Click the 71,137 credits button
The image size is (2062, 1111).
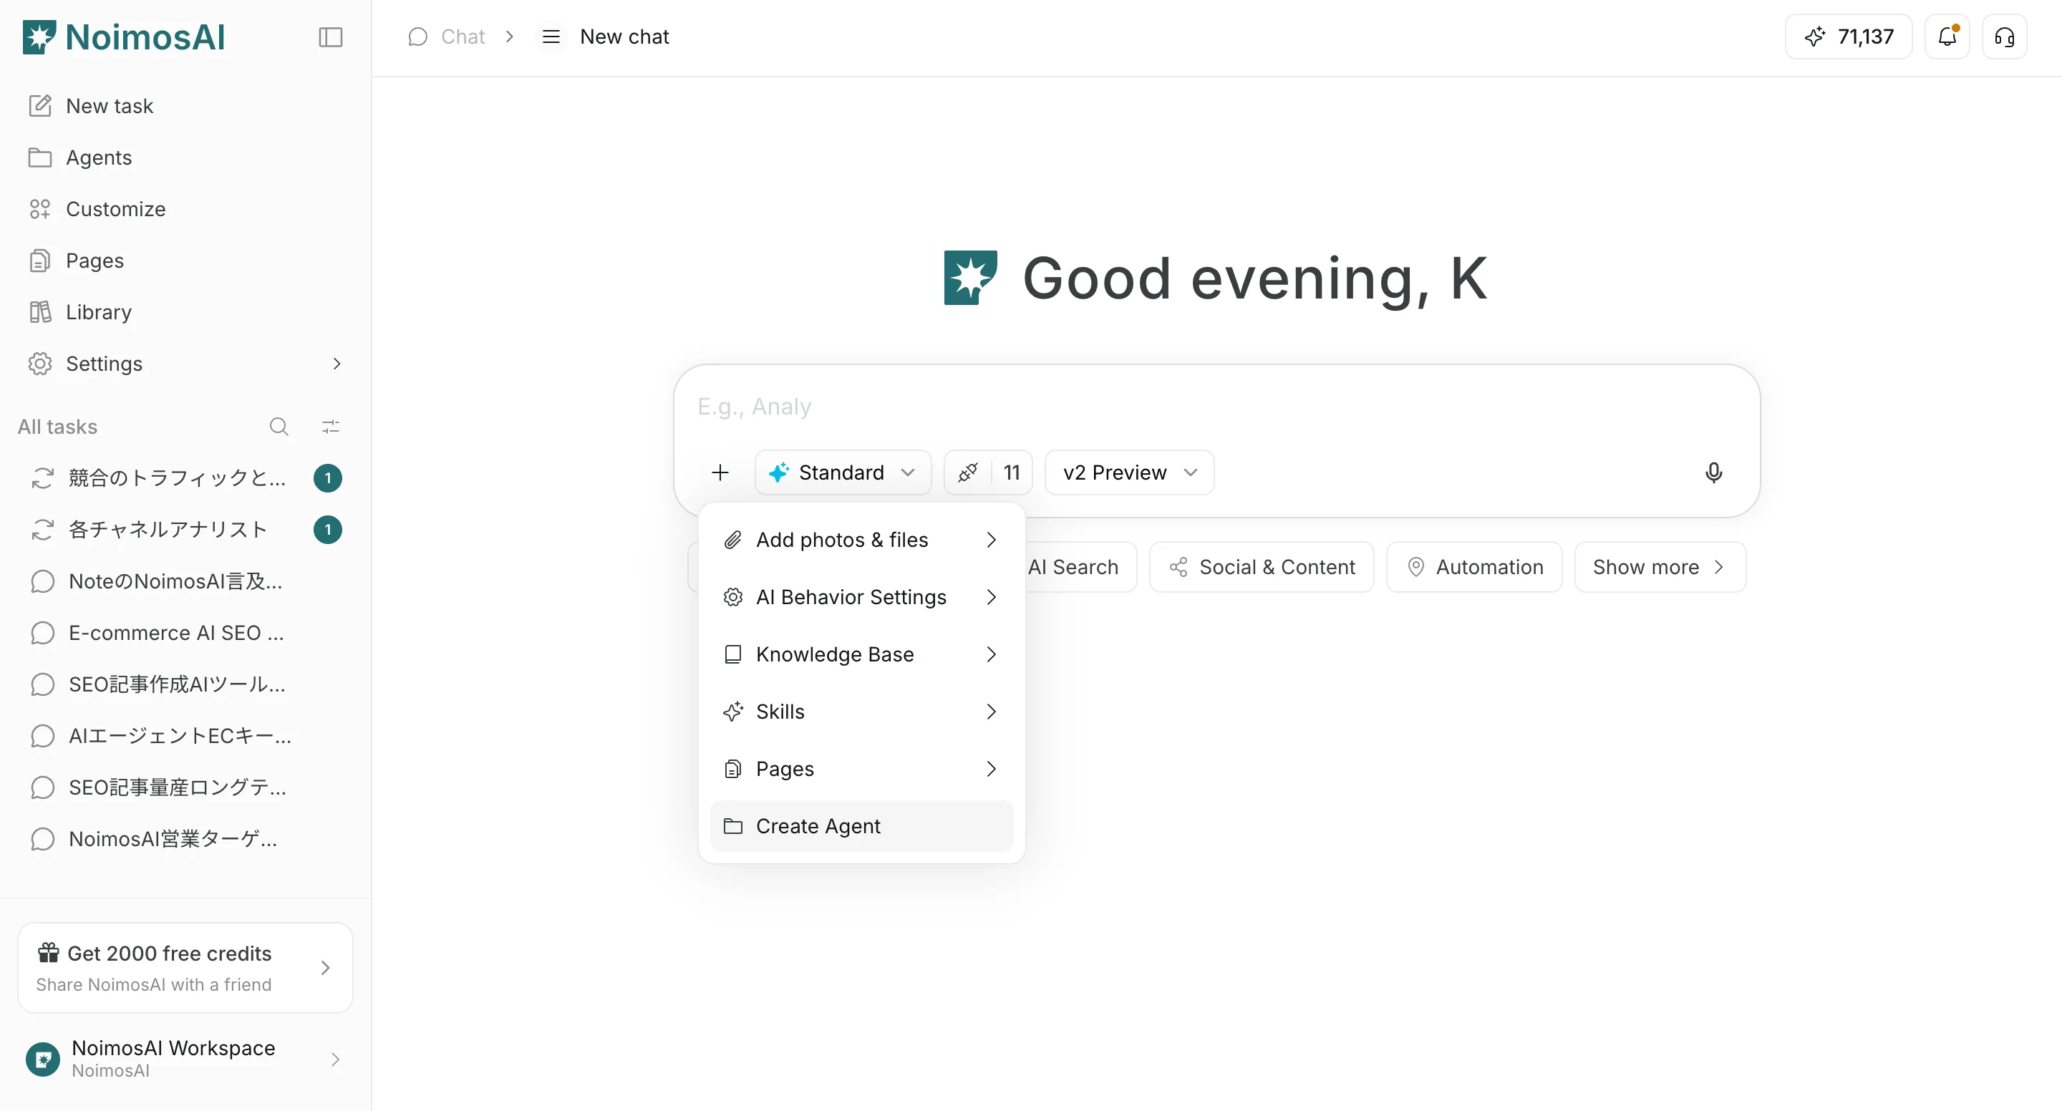1848,37
